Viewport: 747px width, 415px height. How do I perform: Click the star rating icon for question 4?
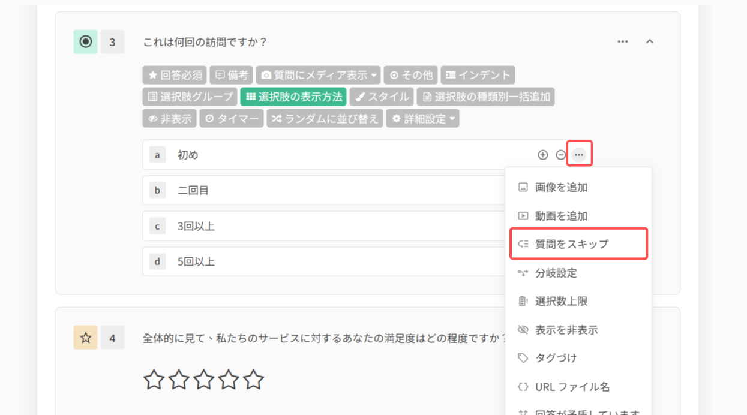(86, 338)
